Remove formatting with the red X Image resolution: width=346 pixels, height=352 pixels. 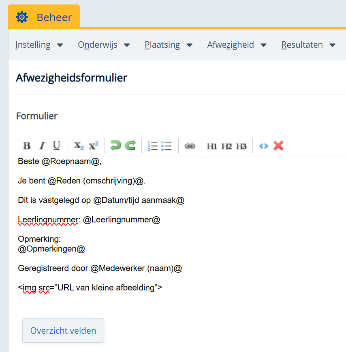coord(278,146)
